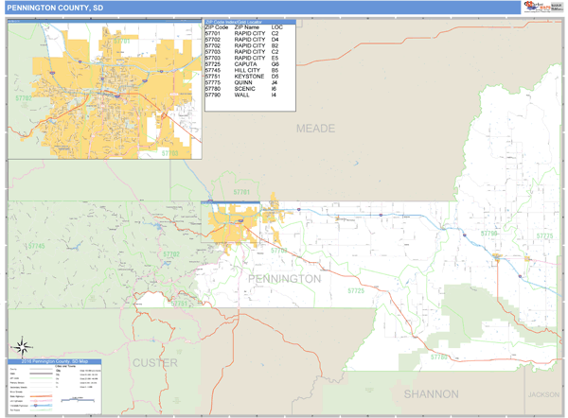
Task: Click the compass rose icon
Action: 23,347
